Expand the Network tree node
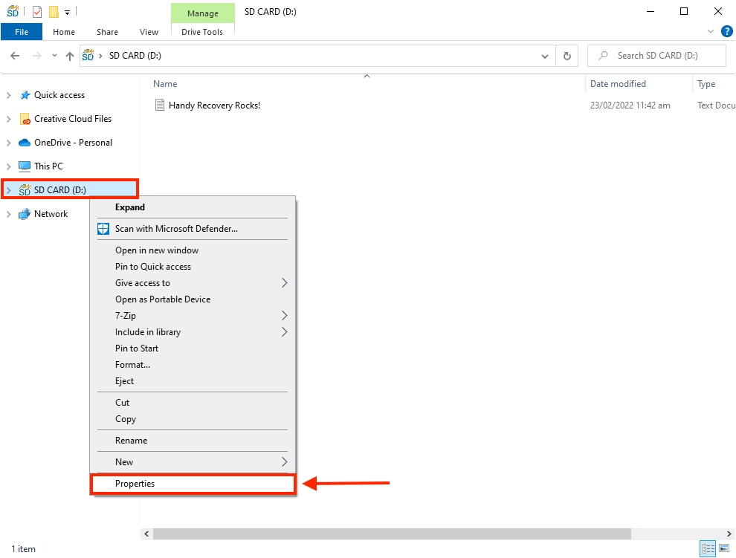Image resolution: width=736 pixels, height=558 pixels. (x=8, y=214)
